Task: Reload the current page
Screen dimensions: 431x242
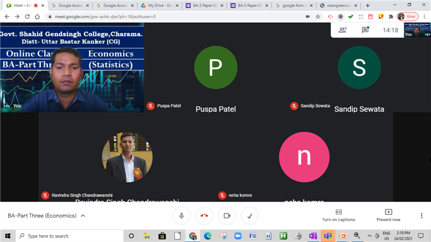Action: point(27,17)
